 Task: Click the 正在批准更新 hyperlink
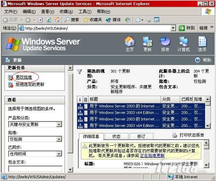[152, 156]
